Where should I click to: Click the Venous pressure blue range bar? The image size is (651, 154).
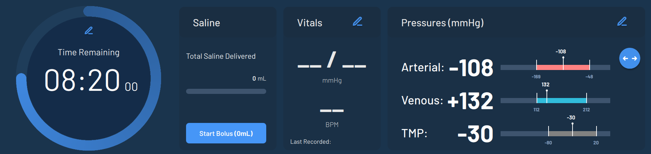(x=562, y=100)
